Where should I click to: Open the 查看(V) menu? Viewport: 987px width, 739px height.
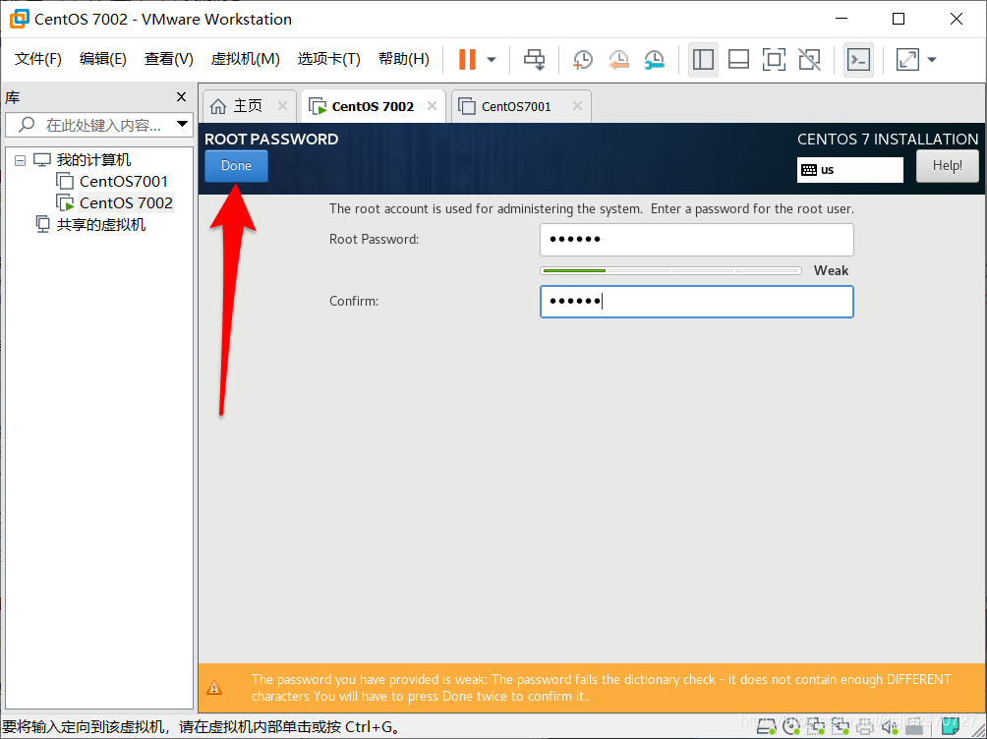168,59
